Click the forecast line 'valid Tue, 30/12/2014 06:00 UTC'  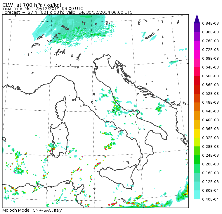click(x=99, y=12)
